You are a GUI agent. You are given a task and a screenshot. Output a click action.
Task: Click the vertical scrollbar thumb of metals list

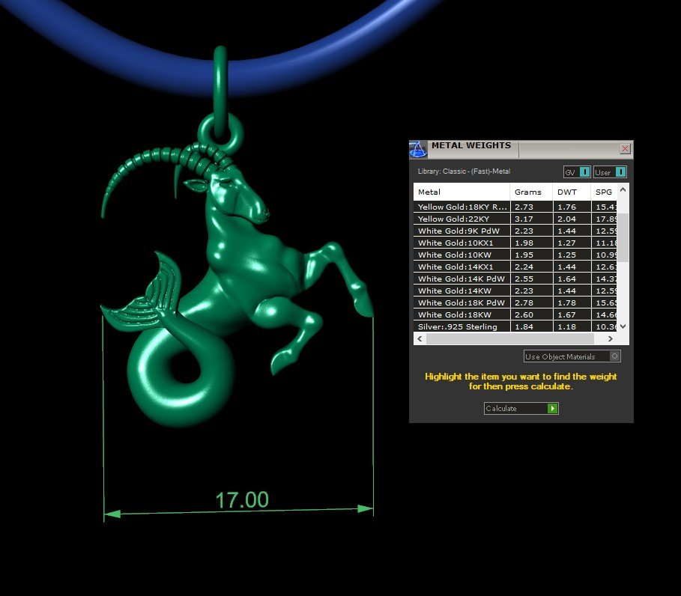click(x=623, y=237)
